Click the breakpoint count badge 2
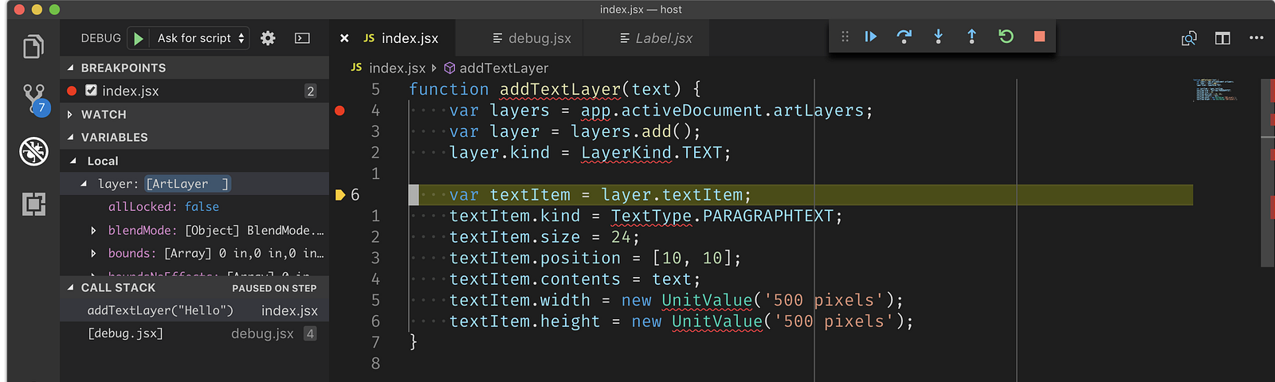 pos(310,91)
